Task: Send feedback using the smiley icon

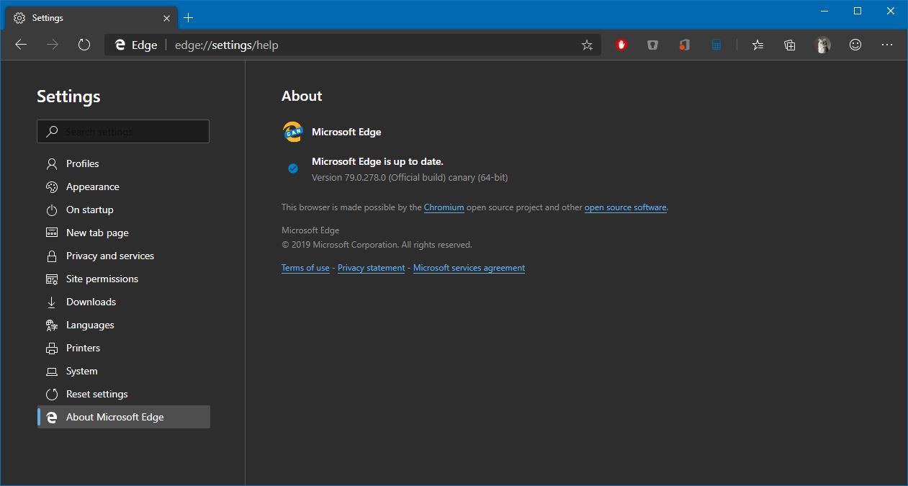Action: tap(855, 45)
